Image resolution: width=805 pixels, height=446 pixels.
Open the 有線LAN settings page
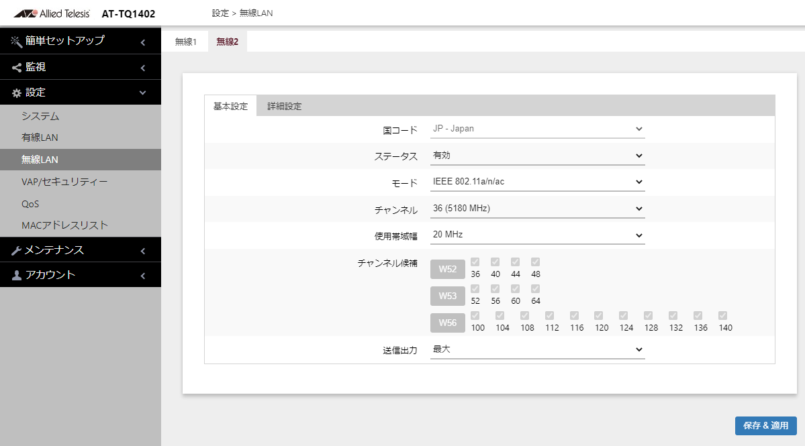pos(81,137)
